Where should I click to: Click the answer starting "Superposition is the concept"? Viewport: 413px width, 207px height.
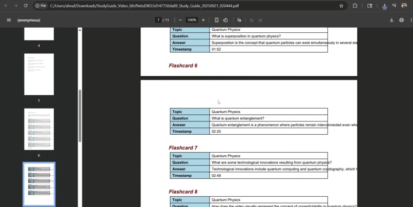284,43
